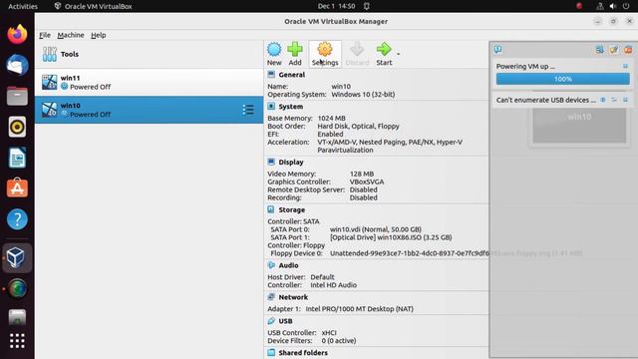
Task: Click the notification center bell icon
Action: point(497,50)
